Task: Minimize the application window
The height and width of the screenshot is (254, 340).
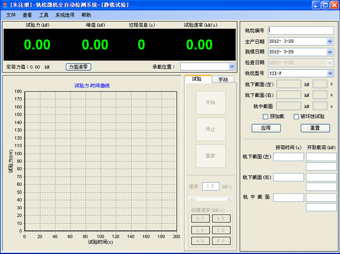Action: point(316,5)
